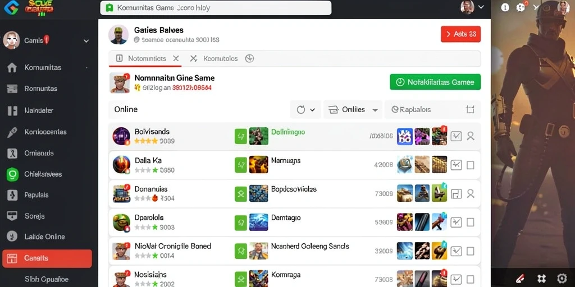The image size is (575, 287).
Task: Toggle checked box in NioVal Oronigile row
Action: 456,251
